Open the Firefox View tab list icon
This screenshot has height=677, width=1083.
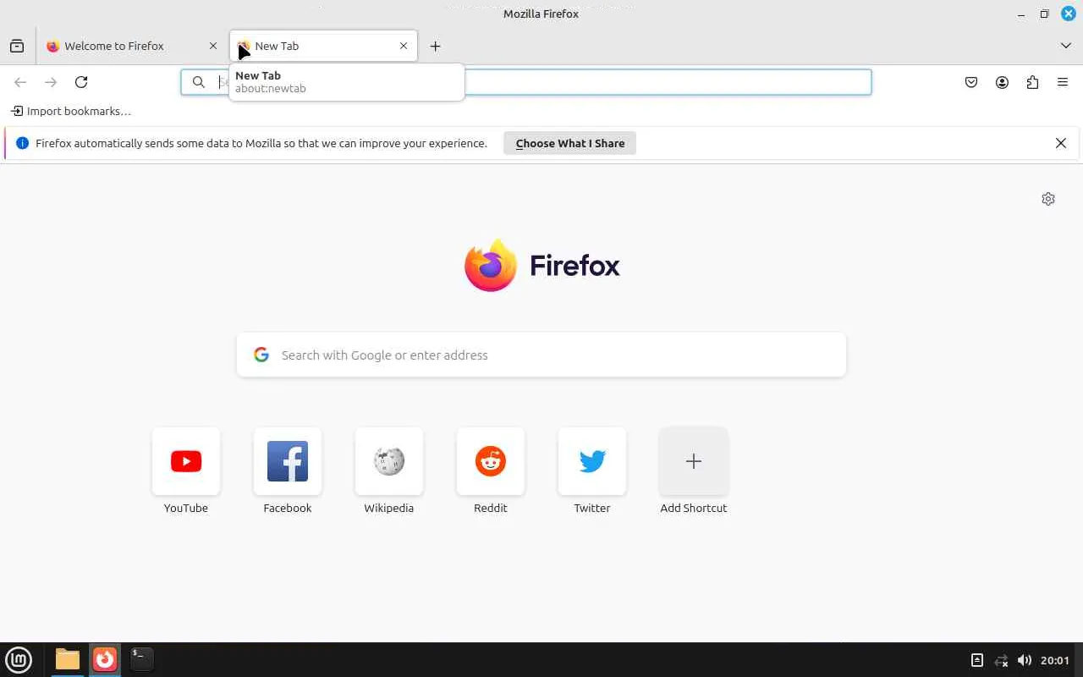point(17,46)
